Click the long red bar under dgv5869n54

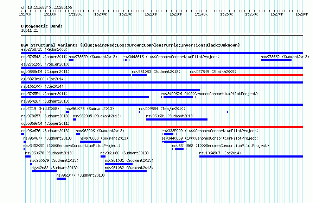(x=162, y=127)
